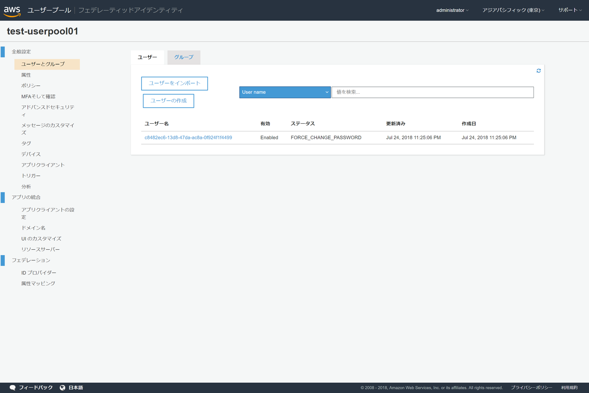Select the フェデレーション sidebar section
Viewport: 589px width, 393px height.
coord(31,260)
